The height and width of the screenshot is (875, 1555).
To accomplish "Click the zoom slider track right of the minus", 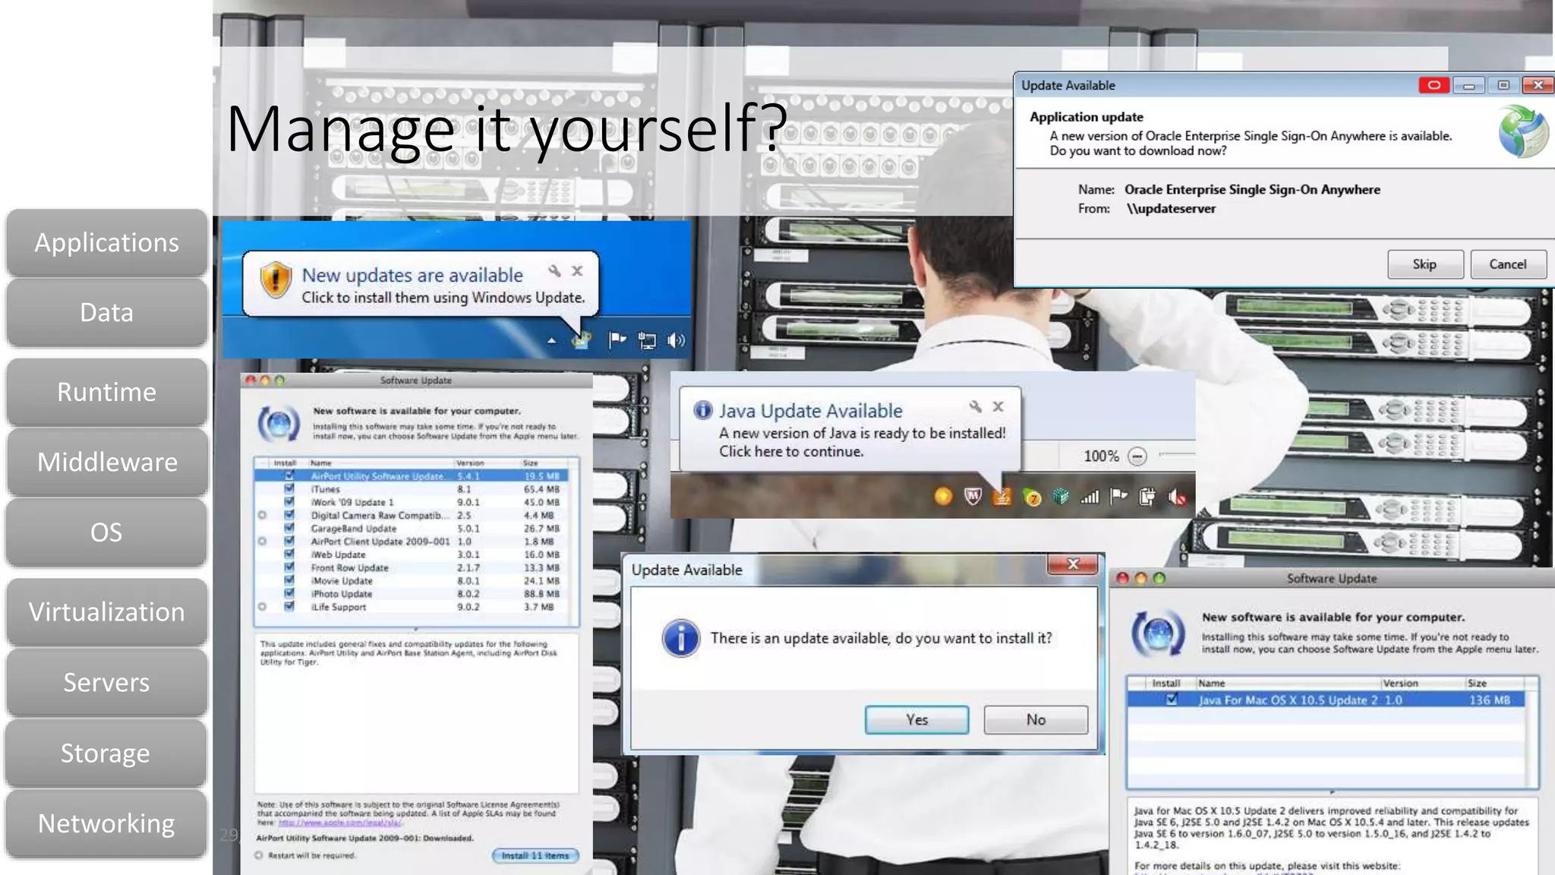I will pos(1178,454).
